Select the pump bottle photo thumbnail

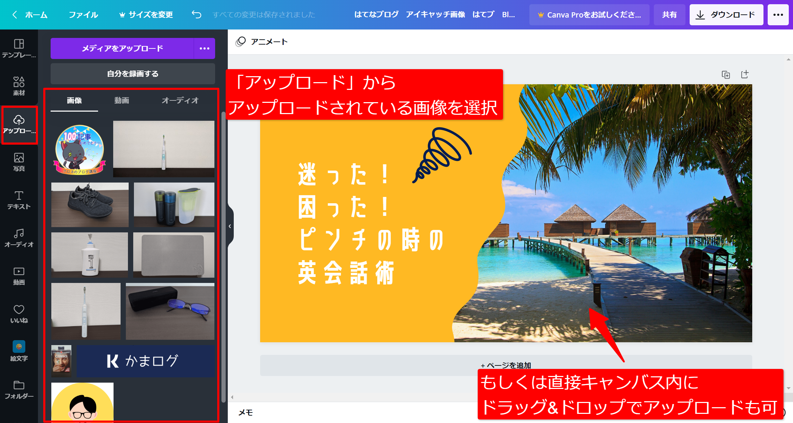[x=90, y=255]
